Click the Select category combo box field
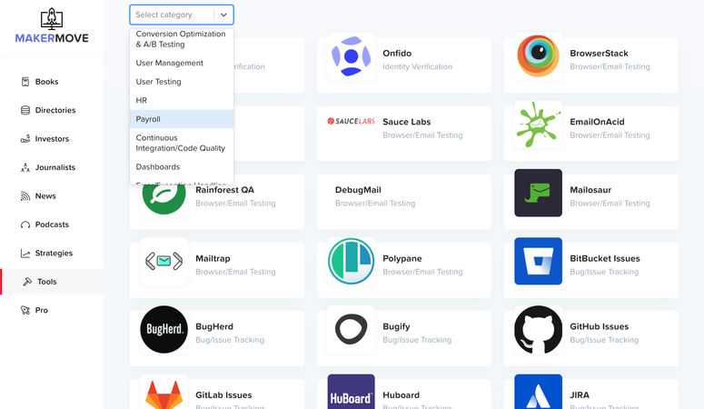The height and width of the screenshot is (409, 704). 182,15
